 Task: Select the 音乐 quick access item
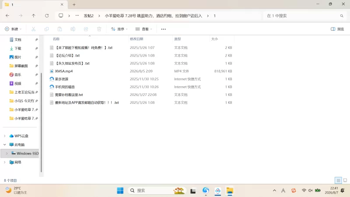coord(18,74)
